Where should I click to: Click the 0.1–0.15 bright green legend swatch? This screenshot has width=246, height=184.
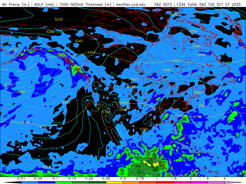64,182
